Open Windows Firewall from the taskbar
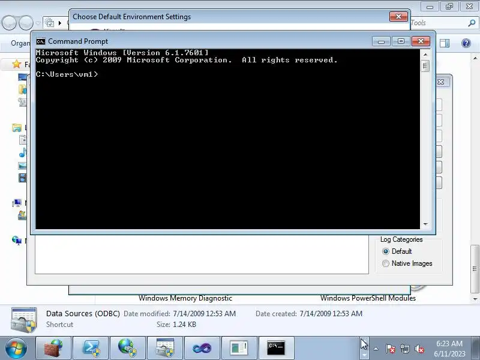The image size is (480, 360). 53,348
